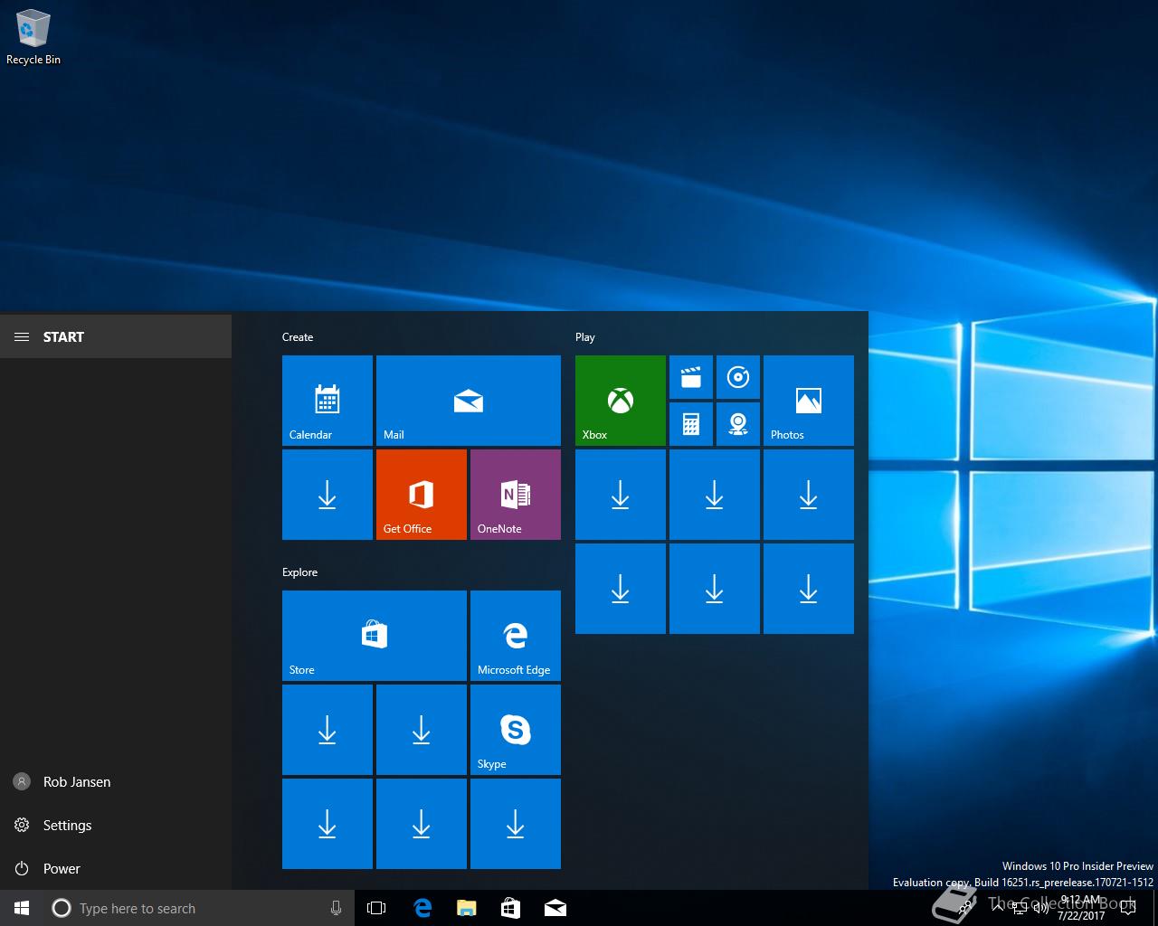1158x926 pixels.
Task: Open Task View from the taskbar
Action: 376,908
